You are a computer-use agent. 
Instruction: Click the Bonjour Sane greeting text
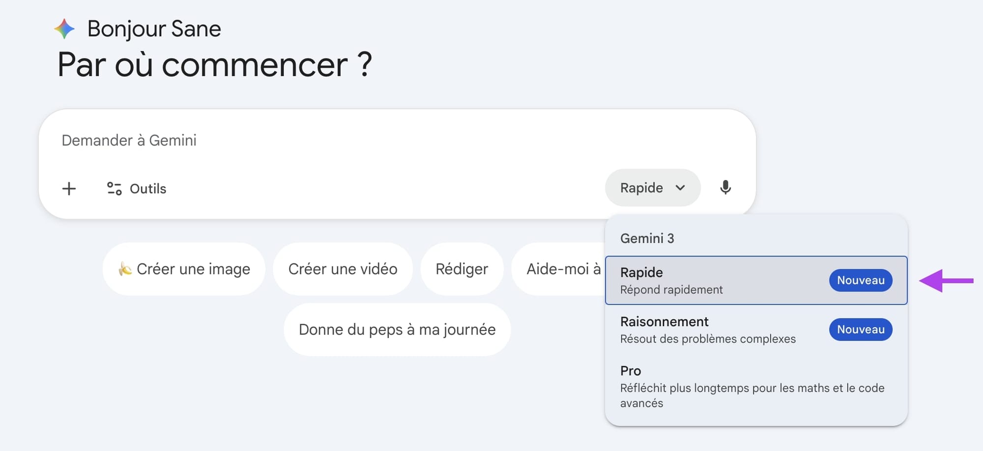[x=154, y=29]
